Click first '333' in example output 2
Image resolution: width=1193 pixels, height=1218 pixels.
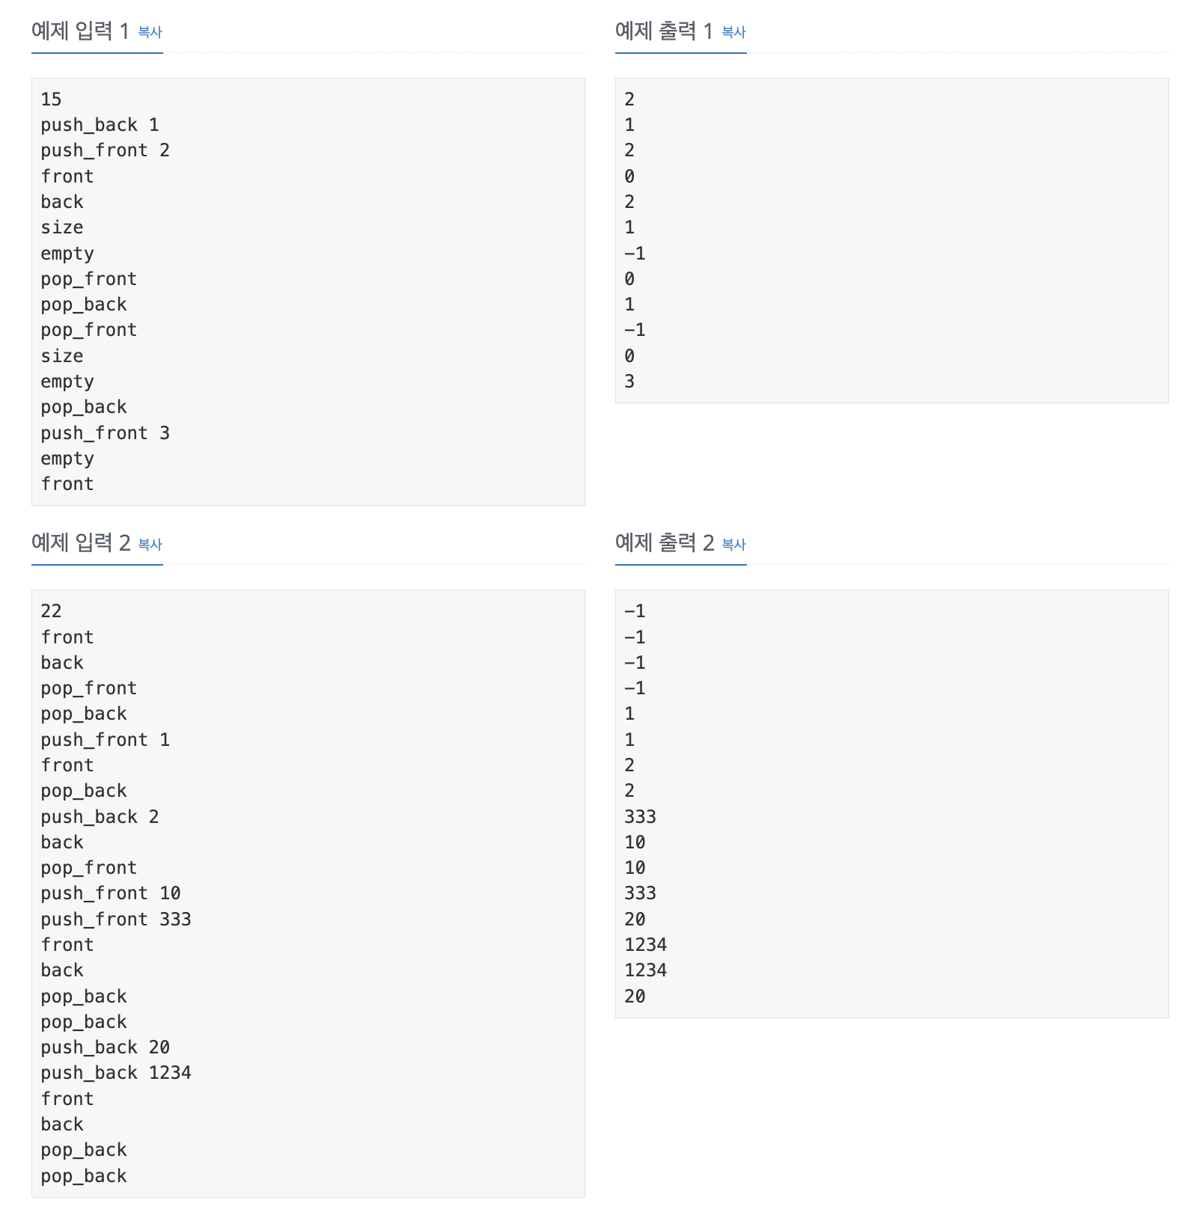point(640,817)
